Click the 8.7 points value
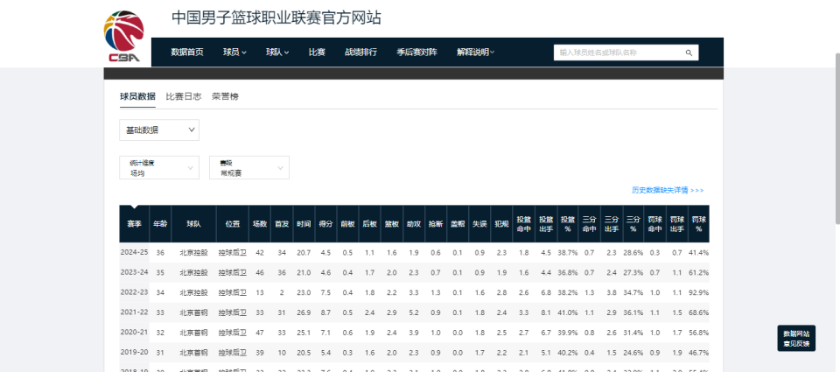The image size is (840, 372). point(325,312)
